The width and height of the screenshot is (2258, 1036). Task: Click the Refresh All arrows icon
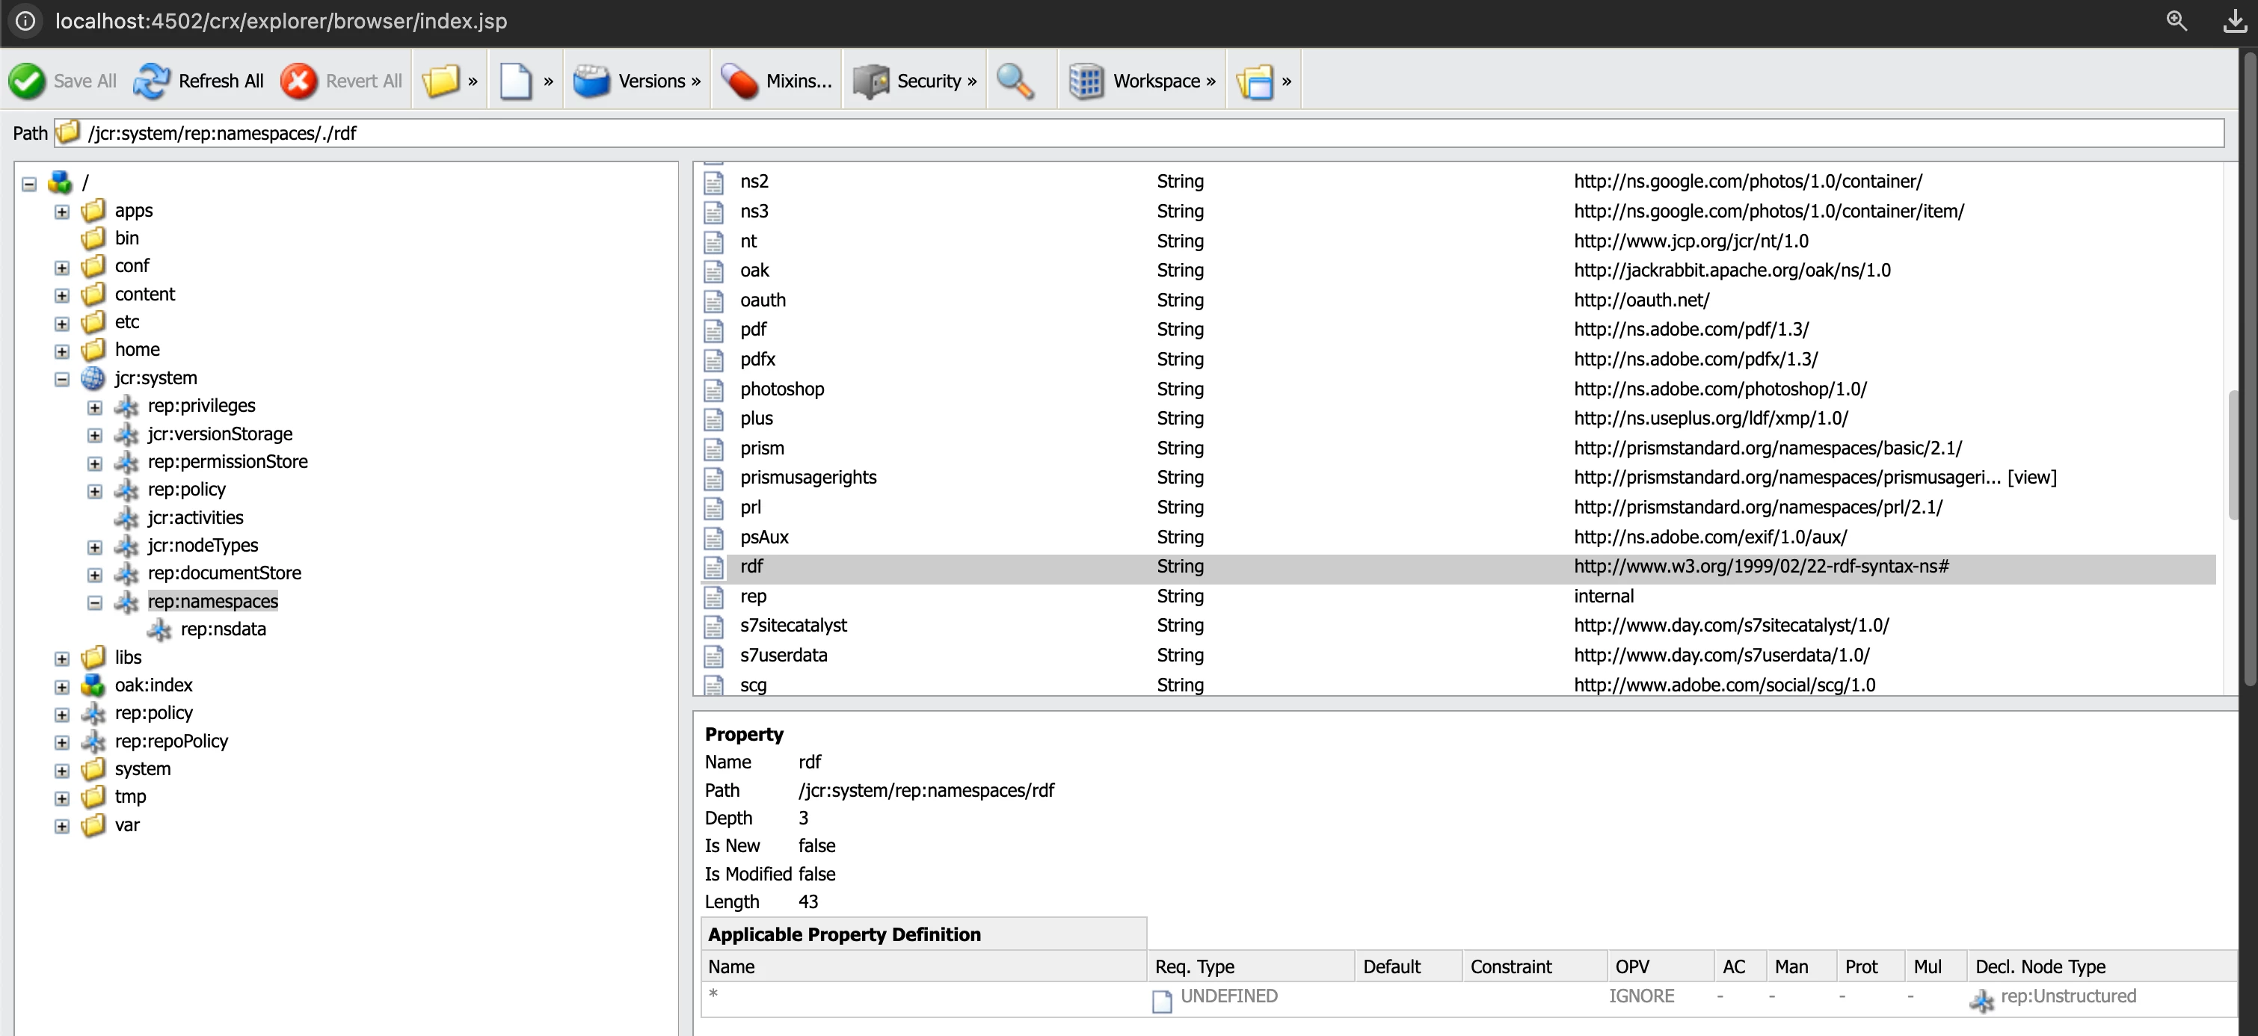point(152,81)
